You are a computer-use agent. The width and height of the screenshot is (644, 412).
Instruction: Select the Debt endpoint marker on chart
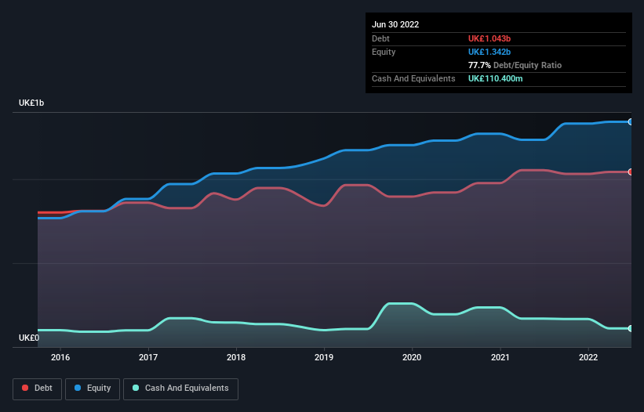tap(631, 172)
